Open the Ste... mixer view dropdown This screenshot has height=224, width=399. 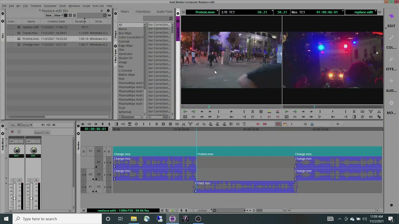[15, 125]
